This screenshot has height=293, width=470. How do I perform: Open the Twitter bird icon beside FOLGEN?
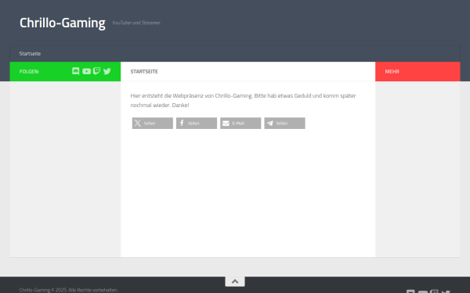coord(107,71)
